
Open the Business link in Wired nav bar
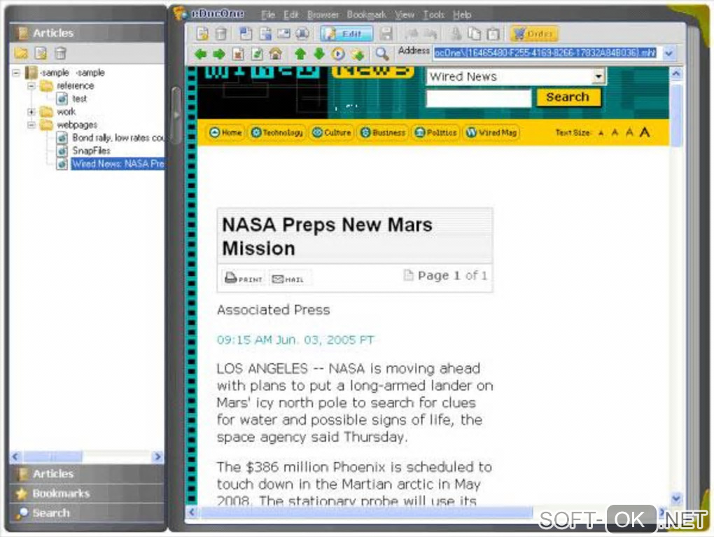[382, 132]
